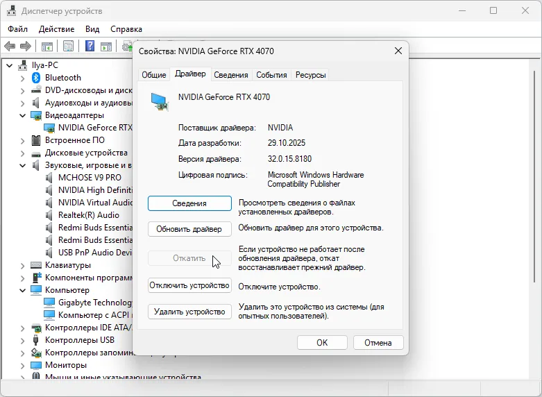
Task: Click the DVD drives category icon
Action: pyautogui.click(x=36, y=90)
